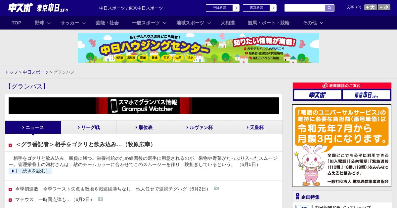
Task: Switch to the リーグ戦 tab
Action: (x=89, y=127)
